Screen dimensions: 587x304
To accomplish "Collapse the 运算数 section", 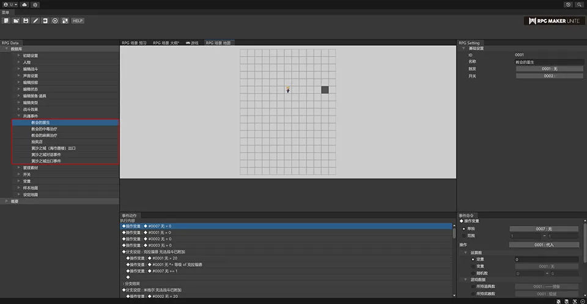I will pos(465,252).
